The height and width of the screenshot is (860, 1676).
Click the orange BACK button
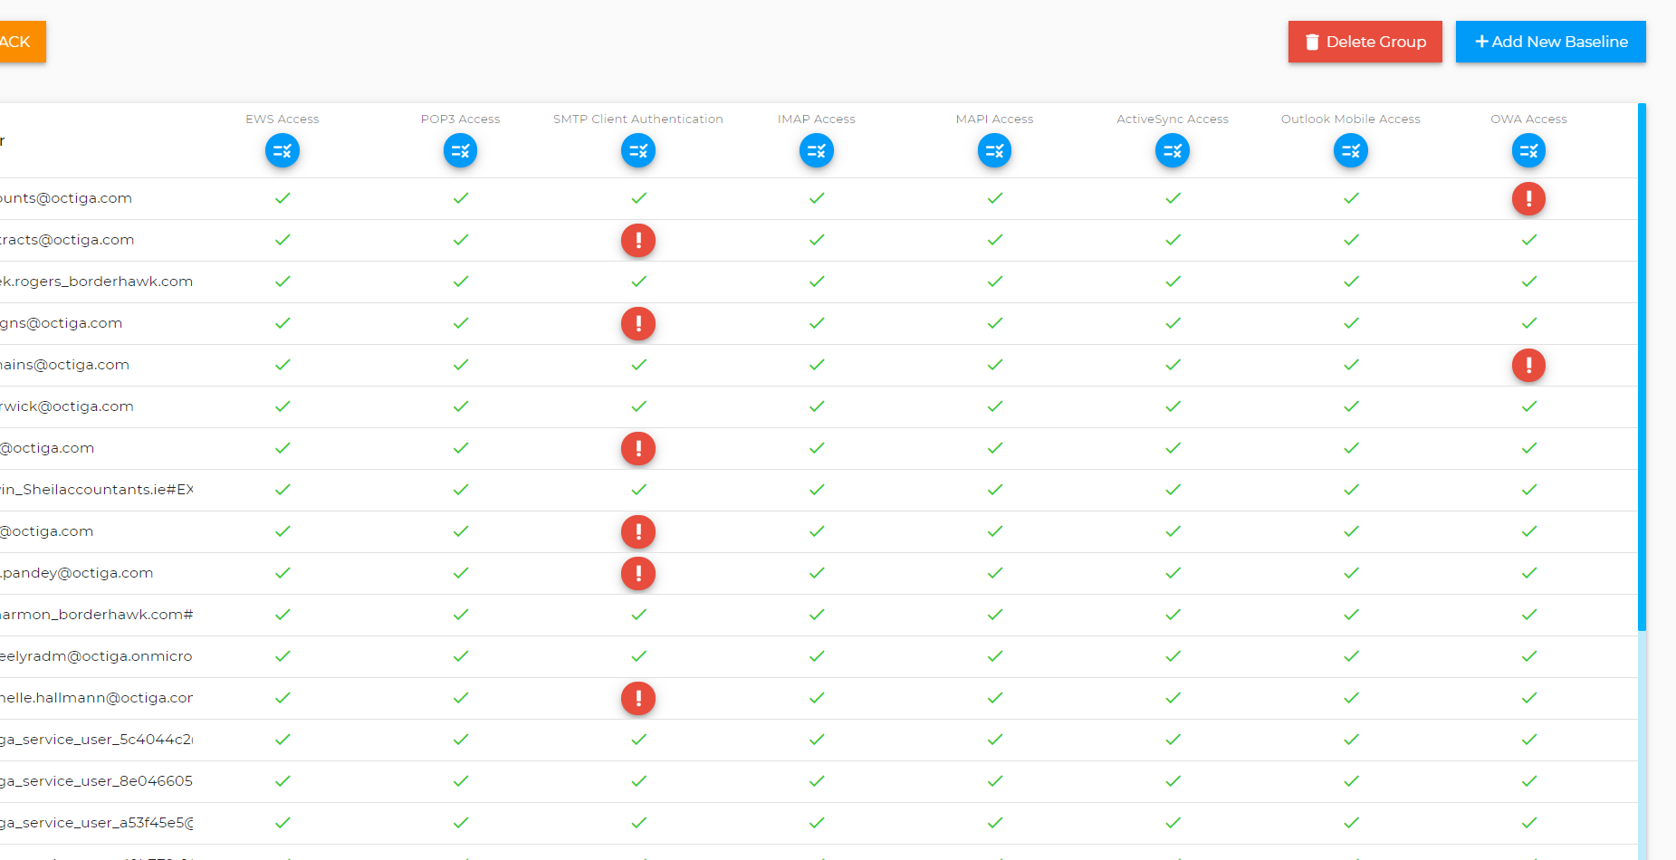(16, 42)
